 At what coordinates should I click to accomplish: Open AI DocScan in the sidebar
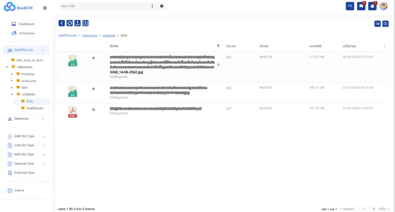tap(26, 33)
